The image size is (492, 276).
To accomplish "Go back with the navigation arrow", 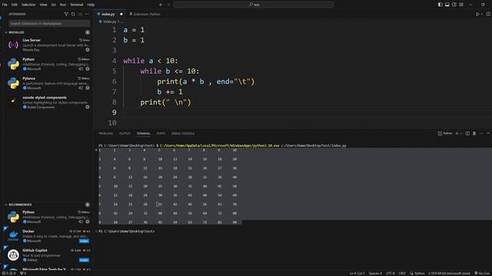I will [x=161, y=5].
